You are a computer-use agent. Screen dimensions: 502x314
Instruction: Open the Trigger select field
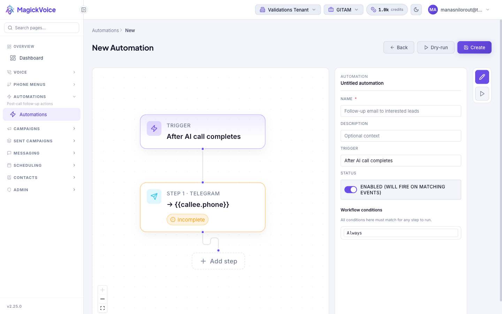coord(401,160)
